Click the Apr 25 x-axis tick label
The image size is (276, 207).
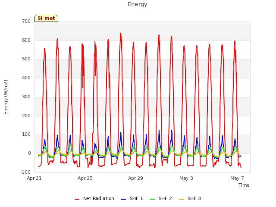85,178
